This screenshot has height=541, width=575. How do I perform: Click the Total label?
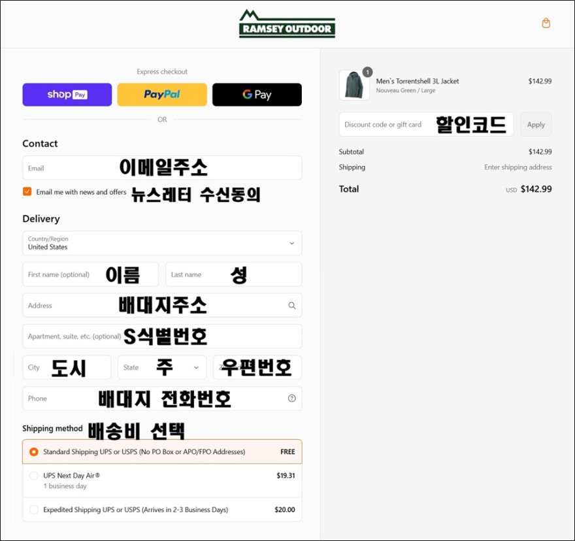(x=349, y=189)
